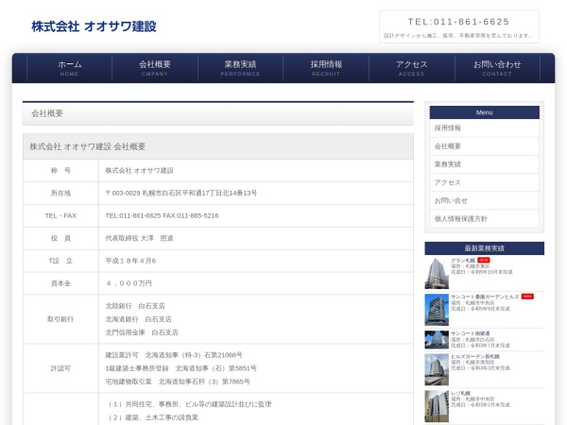Click the ４，０００万円 capital value
The width and height of the screenshot is (567, 425).
[x=129, y=283]
